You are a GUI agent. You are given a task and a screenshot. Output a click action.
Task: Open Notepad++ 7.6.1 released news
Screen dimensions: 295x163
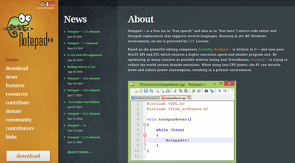coord(84,113)
